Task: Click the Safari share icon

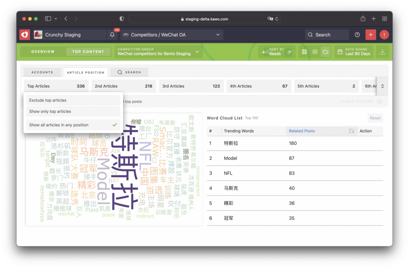Action: (x=363, y=18)
